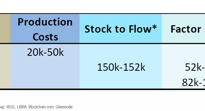
Task: Select the 20k-50k value
Action: (x=45, y=53)
